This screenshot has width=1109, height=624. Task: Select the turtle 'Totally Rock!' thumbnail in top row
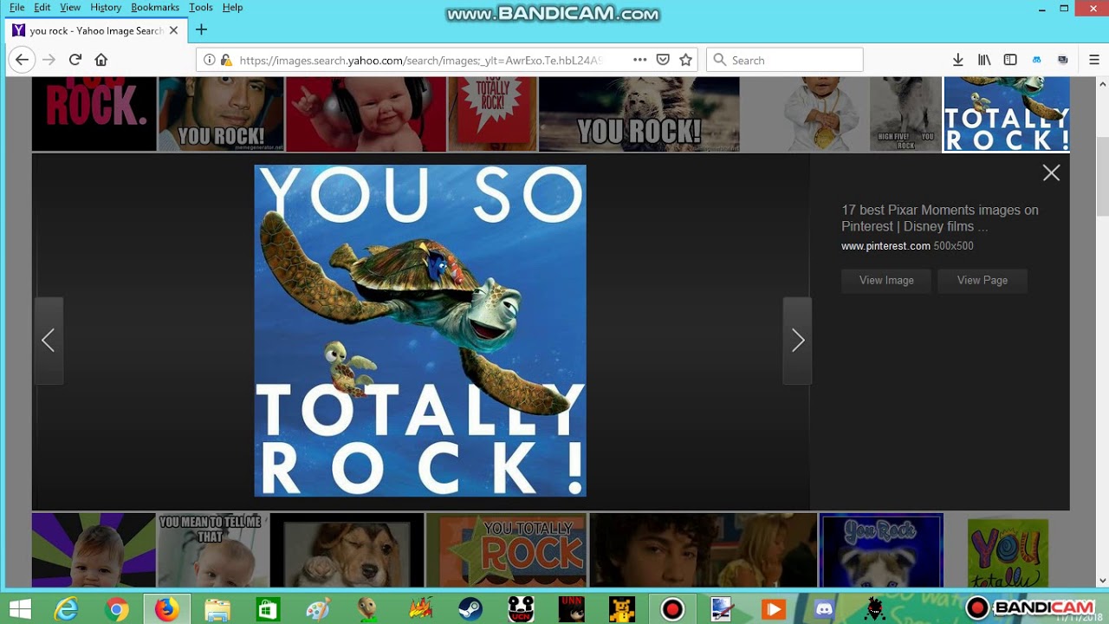pos(1006,114)
